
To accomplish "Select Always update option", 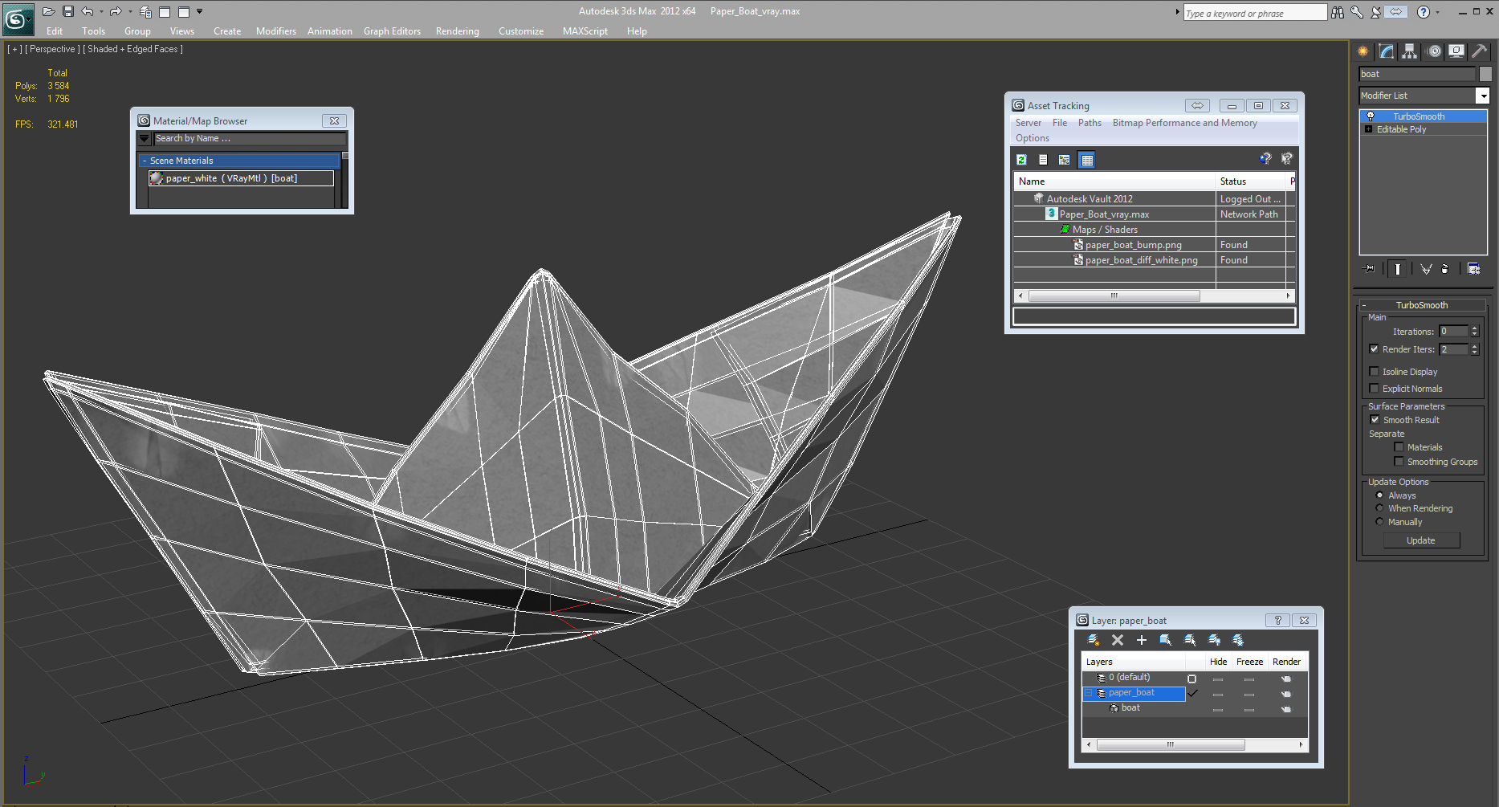I will coord(1379,495).
